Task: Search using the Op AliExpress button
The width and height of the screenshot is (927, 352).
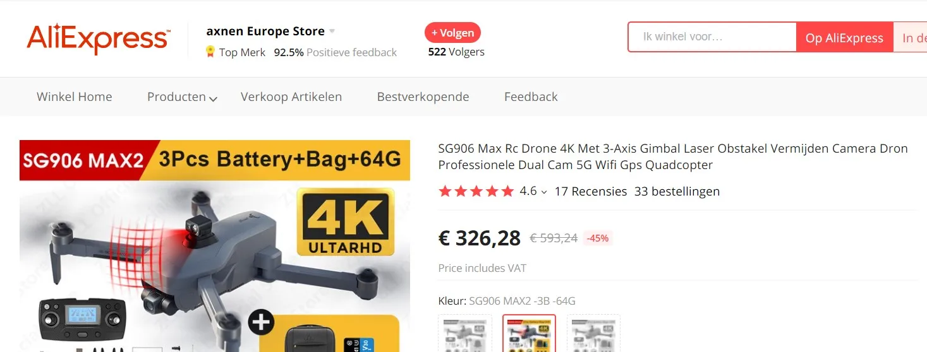Action: [x=844, y=38]
